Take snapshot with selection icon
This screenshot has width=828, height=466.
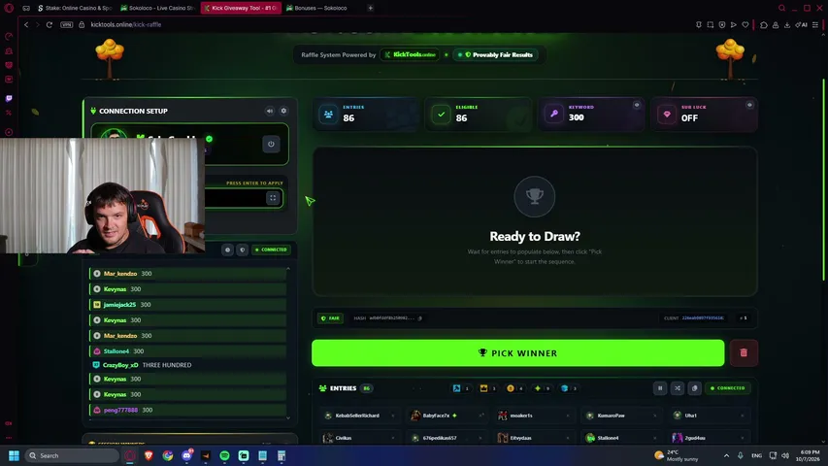coord(711,25)
